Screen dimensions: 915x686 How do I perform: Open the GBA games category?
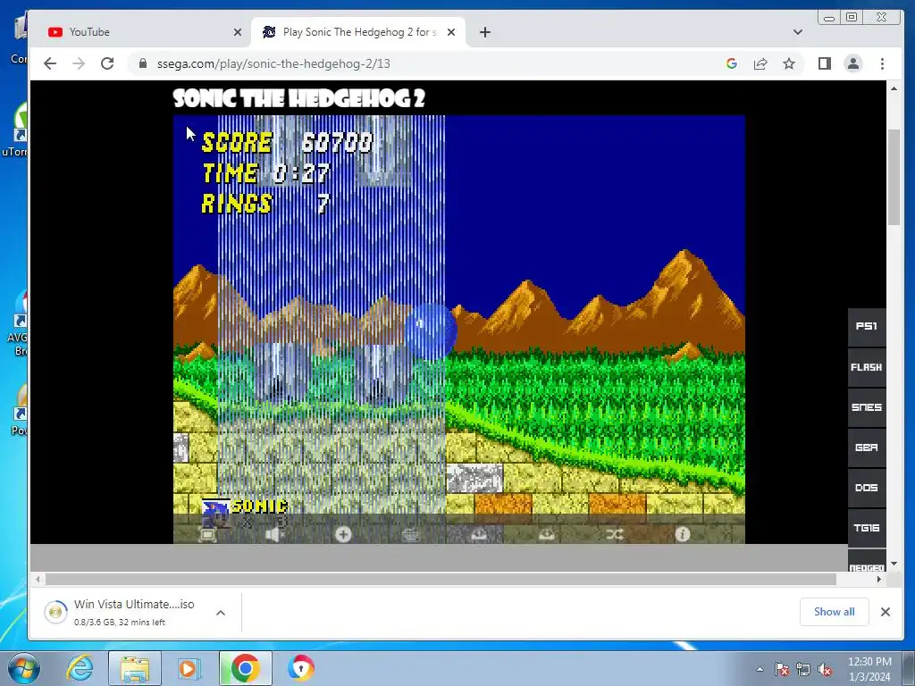tap(867, 448)
